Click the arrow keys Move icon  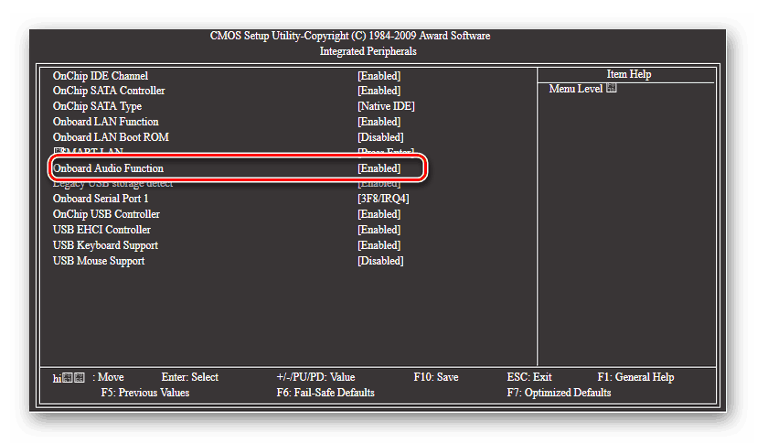[x=69, y=377]
